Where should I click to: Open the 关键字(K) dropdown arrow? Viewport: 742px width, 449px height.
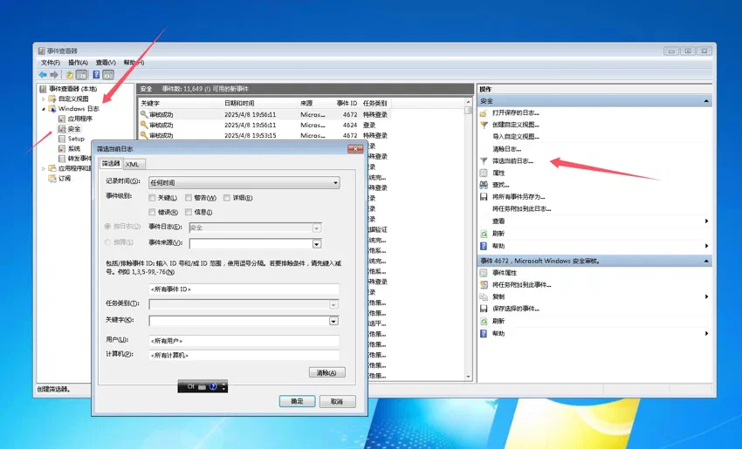[333, 321]
